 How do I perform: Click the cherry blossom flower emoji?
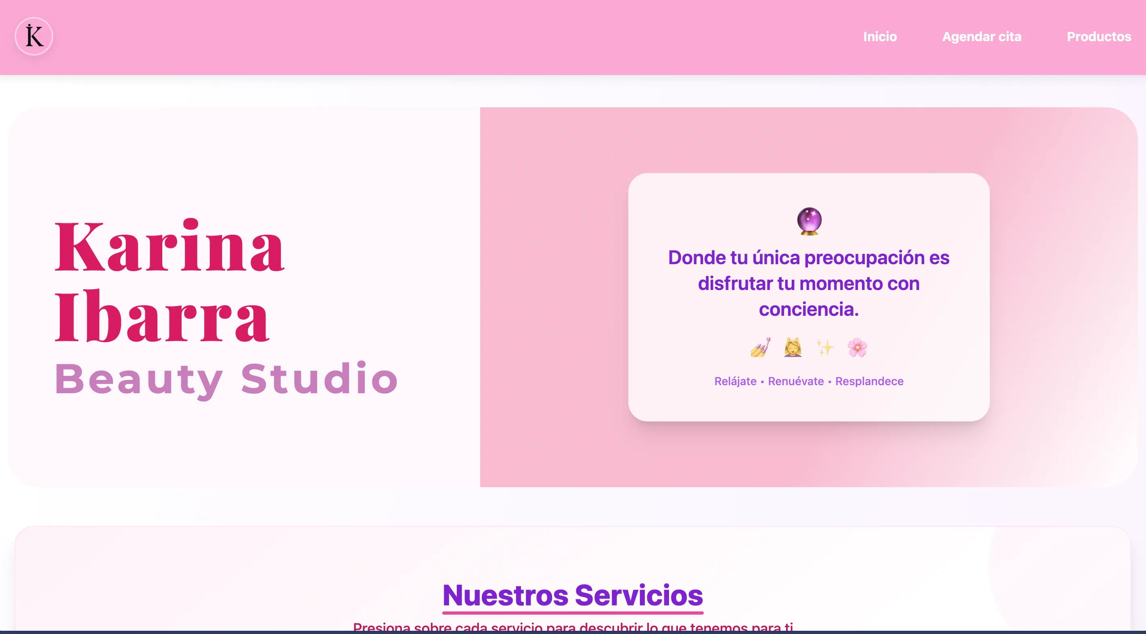click(857, 347)
